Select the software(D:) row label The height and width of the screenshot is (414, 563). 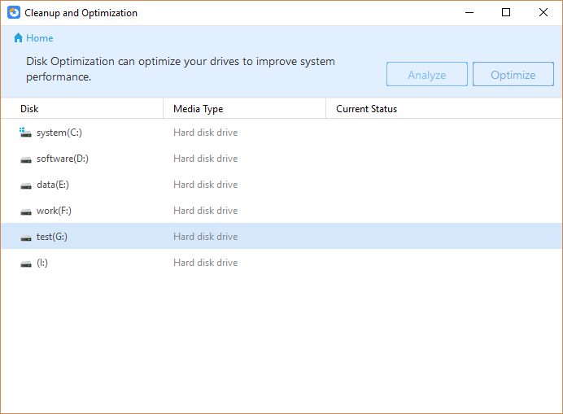tap(63, 159)
